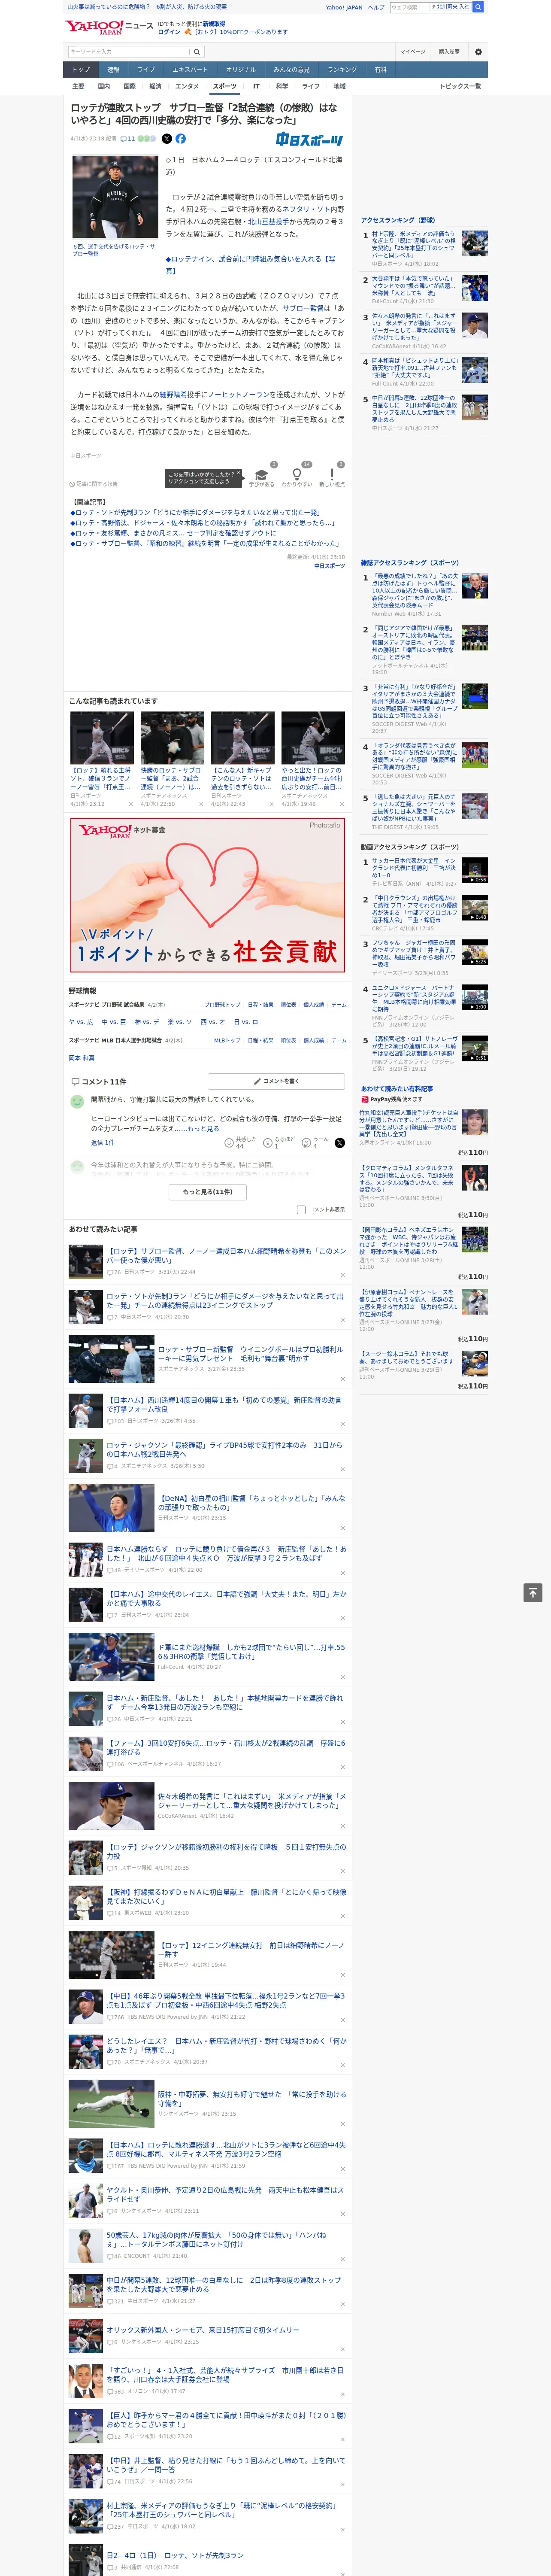
Task: Select the ライブ tab in main nav
Action: [146, 70]
